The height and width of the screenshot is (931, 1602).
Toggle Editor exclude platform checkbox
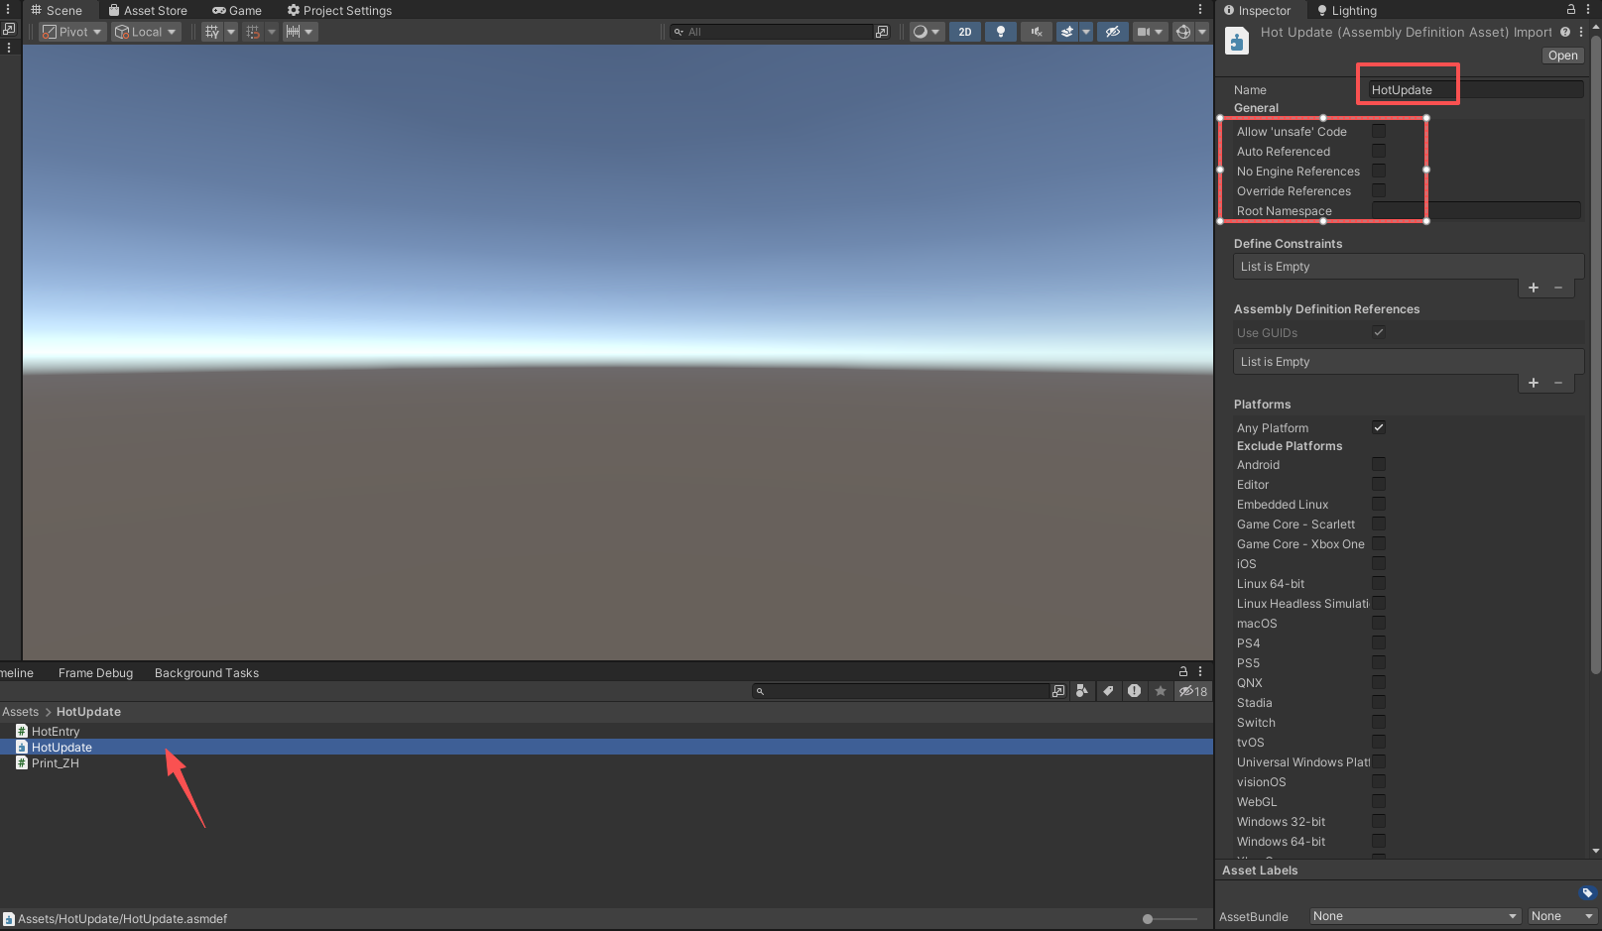1379,484
